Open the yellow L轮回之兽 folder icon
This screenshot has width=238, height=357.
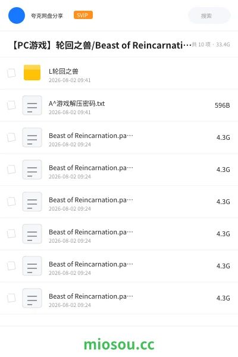tap(32, 73)
